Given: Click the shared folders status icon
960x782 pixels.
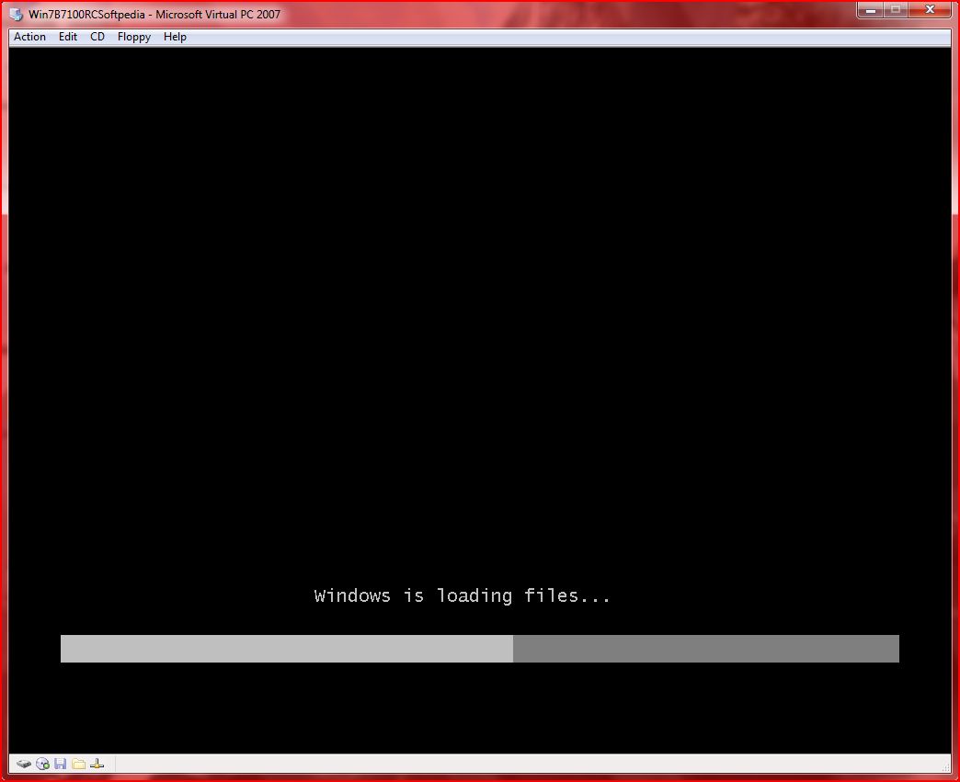Looking at the screenshot, I should [78, 764].
